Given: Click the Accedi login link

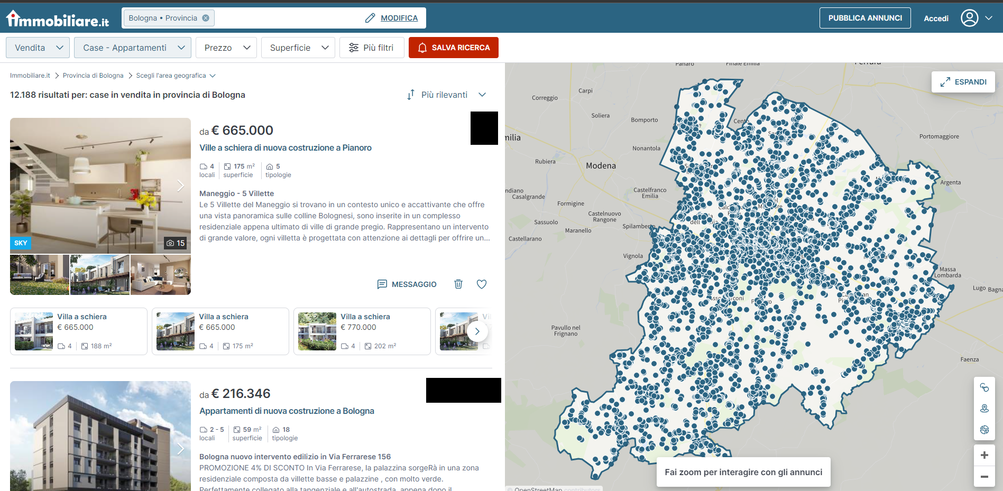Looking at the screenshot, I should 936,18.
